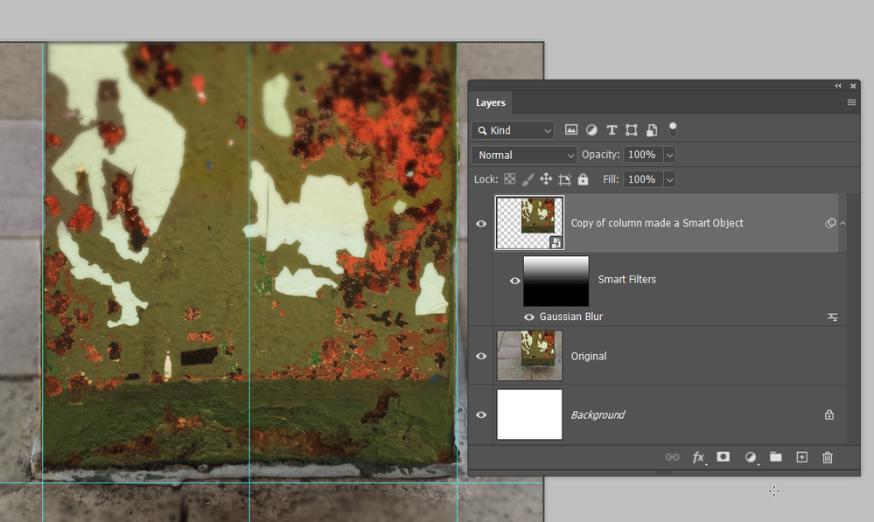Hide the Background layer
The width and height of the screenshot is (874, 522).
(481, 415)
